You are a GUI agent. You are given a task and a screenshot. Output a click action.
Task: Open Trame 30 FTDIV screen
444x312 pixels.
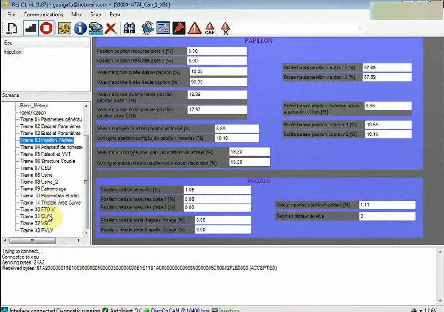click(37, 209)
